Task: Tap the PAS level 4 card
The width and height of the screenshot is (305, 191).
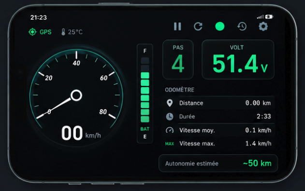Action: click(x=178, y=59)
